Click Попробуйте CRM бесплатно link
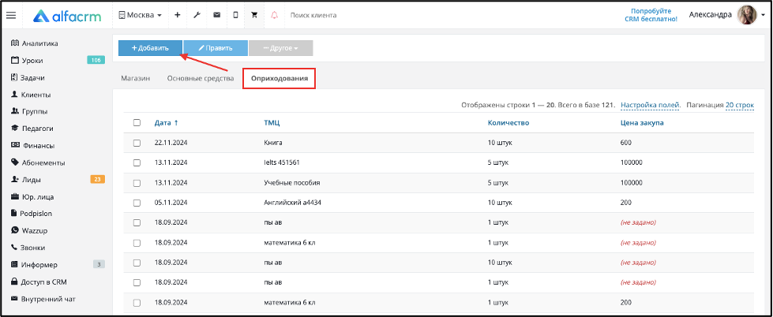This screenshot has height=317, width=773. [x=651, y=15]
